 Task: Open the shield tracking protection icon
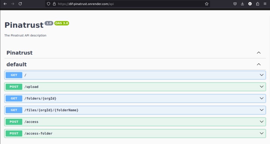[x=49, y=4]
